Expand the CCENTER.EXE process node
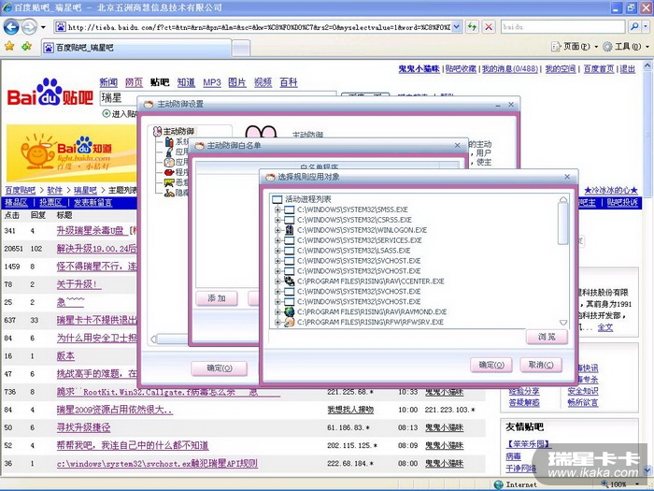 coord(277,281)
